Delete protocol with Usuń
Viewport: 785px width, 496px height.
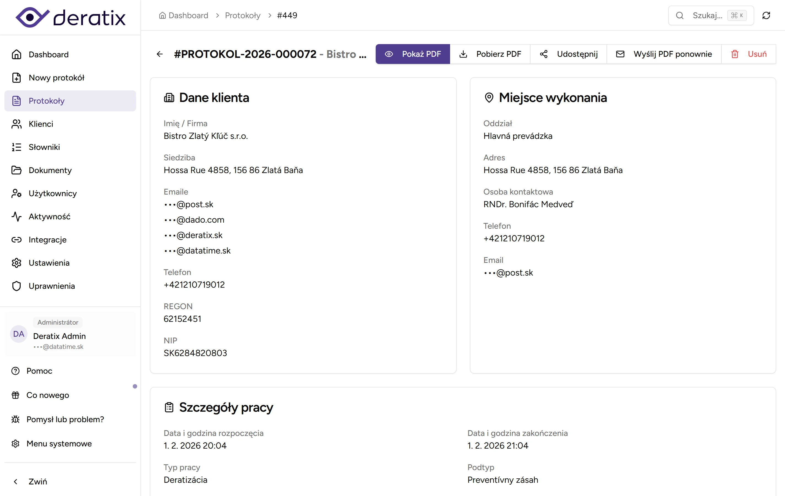[x=748, y=54]
